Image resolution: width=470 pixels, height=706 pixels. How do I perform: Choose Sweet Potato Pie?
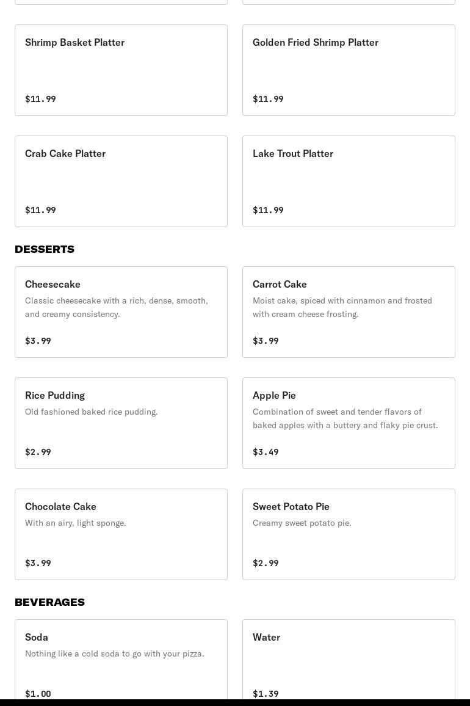(349, 534)
